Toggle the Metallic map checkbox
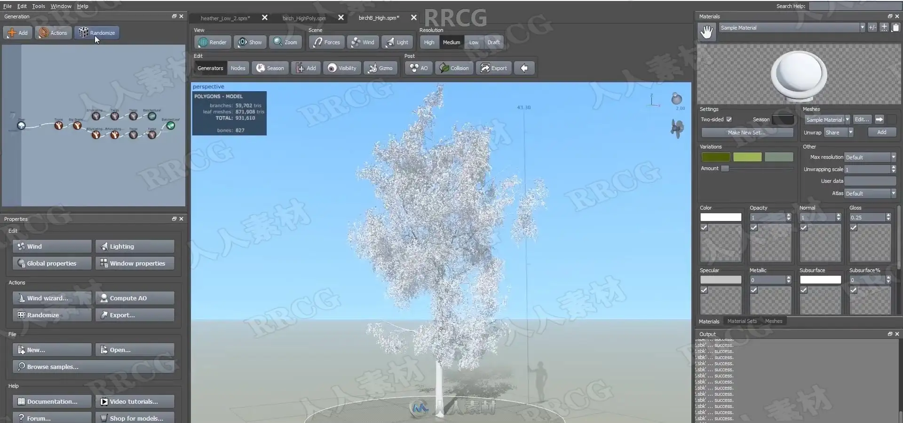The image size is (903, 423). click(x=754, y=290)
